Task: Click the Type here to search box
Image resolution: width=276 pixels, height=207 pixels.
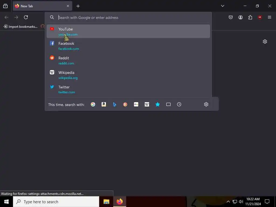Action: (56, 202)
